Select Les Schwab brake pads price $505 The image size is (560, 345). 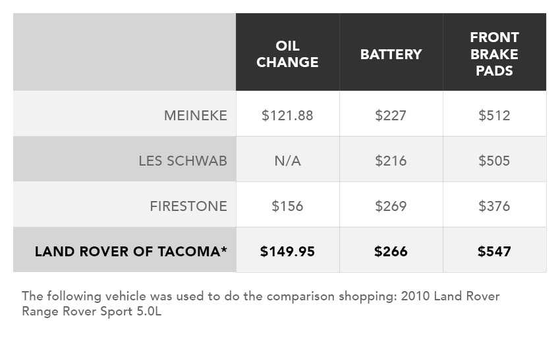coord(494,161)
